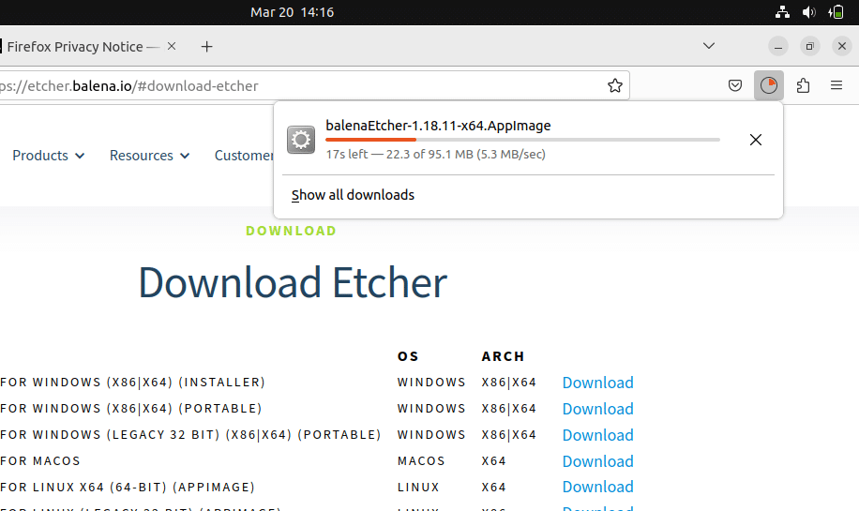Download Windows legacy 32 bit portable
859x511 pixels.
[597, 435]
